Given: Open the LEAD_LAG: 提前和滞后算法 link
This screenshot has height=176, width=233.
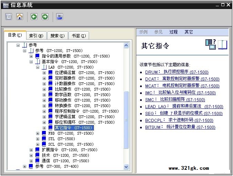Looking at the screenshot, I should pos(184,106).
